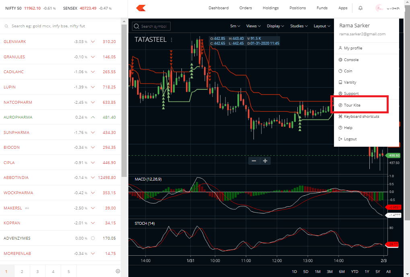Select My profile menu item
Viewport: 410px width, 277px height.
[x=367, y=48]
